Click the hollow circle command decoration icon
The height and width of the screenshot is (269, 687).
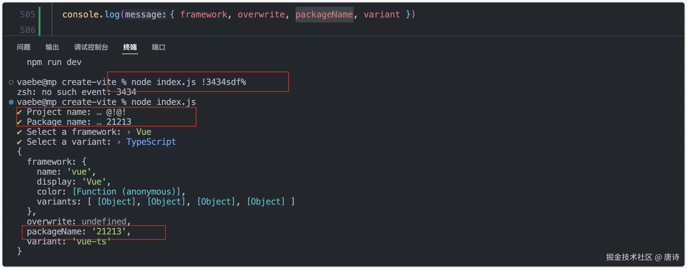(x=11, y=82)
